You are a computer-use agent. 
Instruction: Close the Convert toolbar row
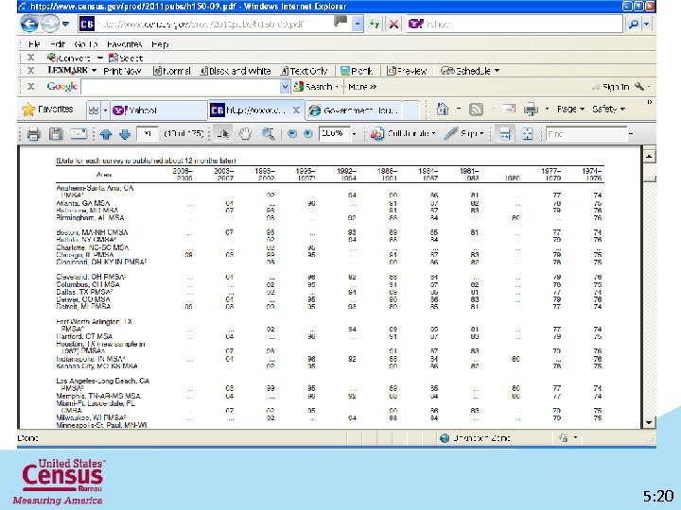coord(30,58)
